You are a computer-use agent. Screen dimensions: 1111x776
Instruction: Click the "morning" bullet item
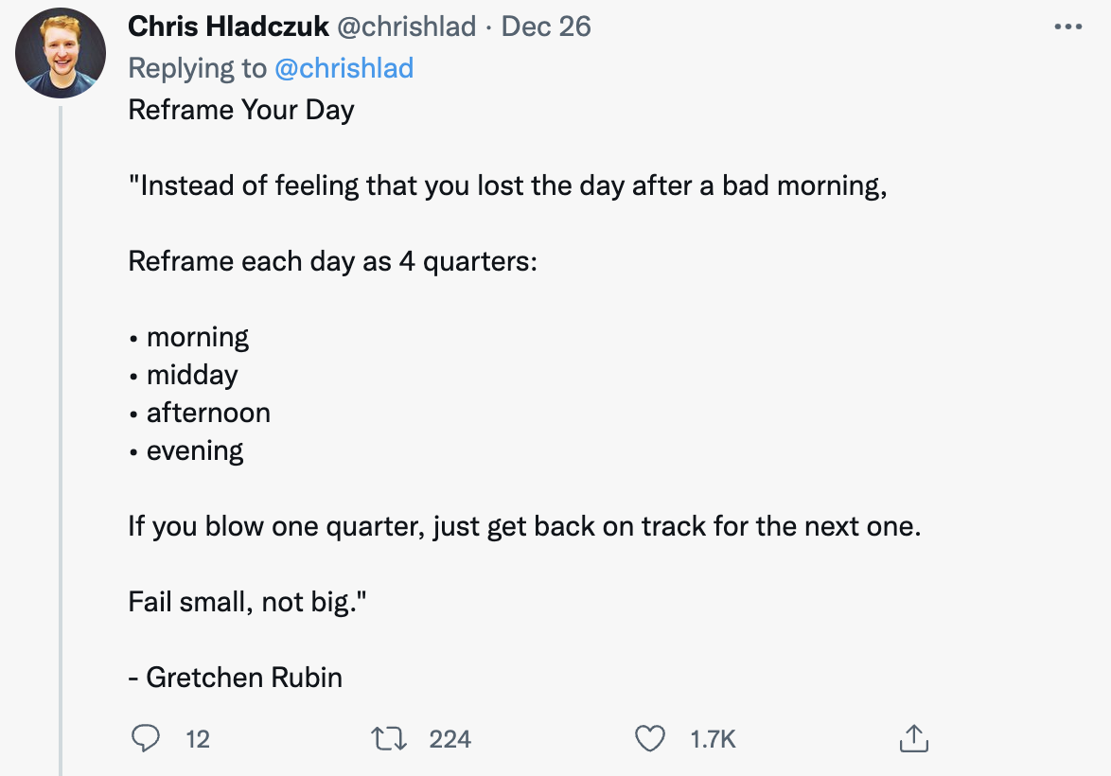[x=197, y=337]
